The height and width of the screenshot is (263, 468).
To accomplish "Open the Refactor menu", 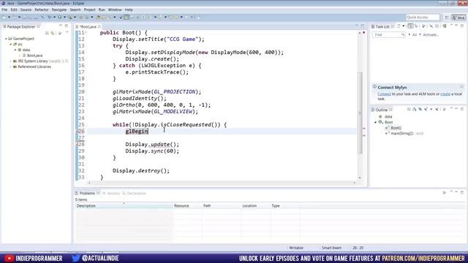I will click(x=42, y=9).
